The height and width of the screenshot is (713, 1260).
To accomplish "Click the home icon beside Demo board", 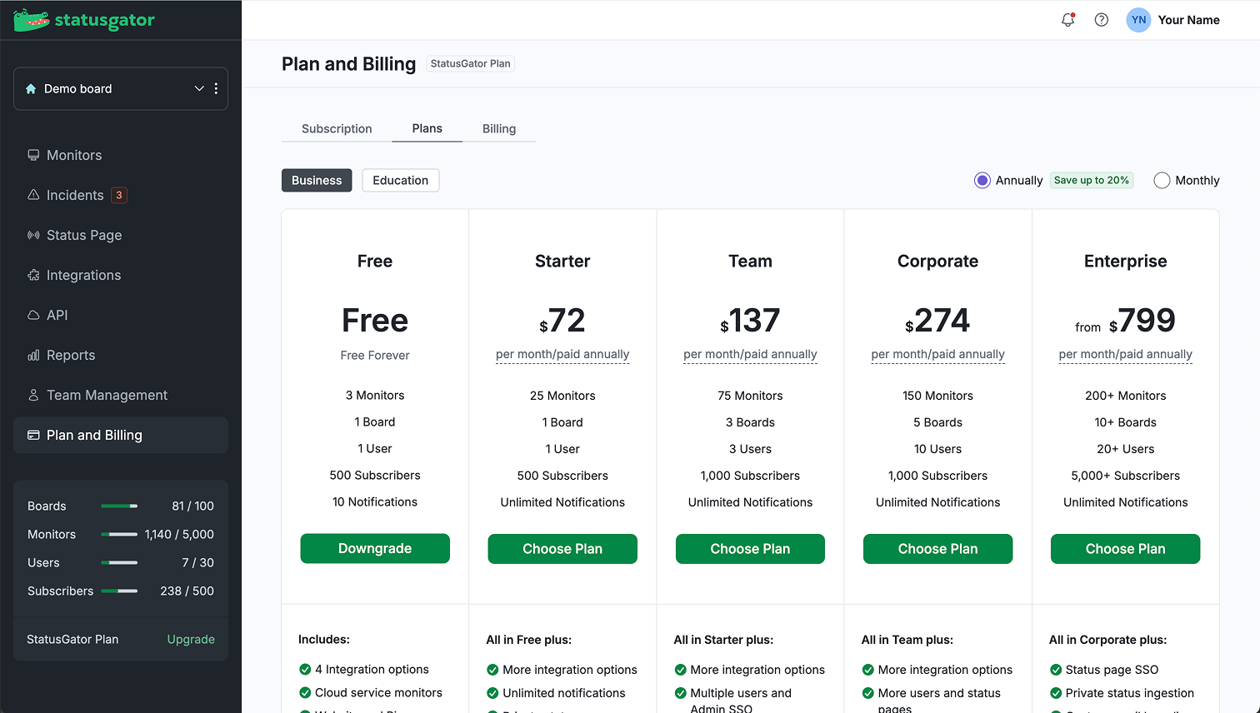I will 31,88.
